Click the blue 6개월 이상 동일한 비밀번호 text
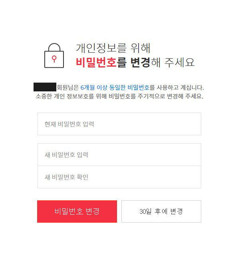Image resolution: width=240 pixels, height=259 pixels. pos(115,87)
